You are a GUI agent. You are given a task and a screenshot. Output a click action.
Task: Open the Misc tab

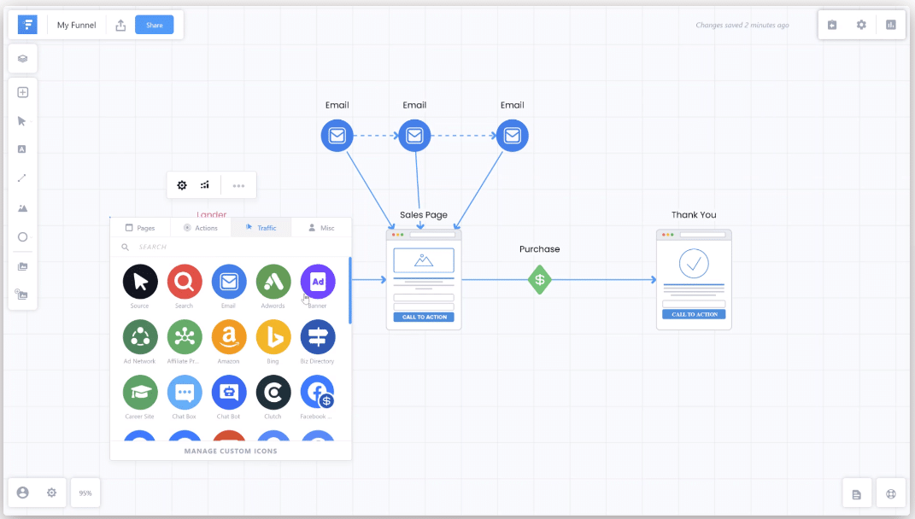(321, 228)
